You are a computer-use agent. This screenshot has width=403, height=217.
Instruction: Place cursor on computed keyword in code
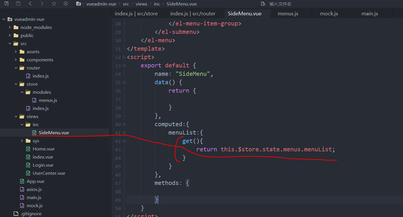pos(168,124)
